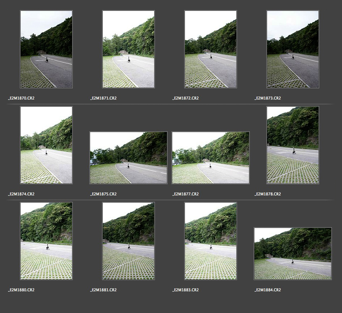Open the _E2M1873.CR2 image thumbnail
This screenshot has width=342, height=313.
pyautogui.click(x=293, y=49)
